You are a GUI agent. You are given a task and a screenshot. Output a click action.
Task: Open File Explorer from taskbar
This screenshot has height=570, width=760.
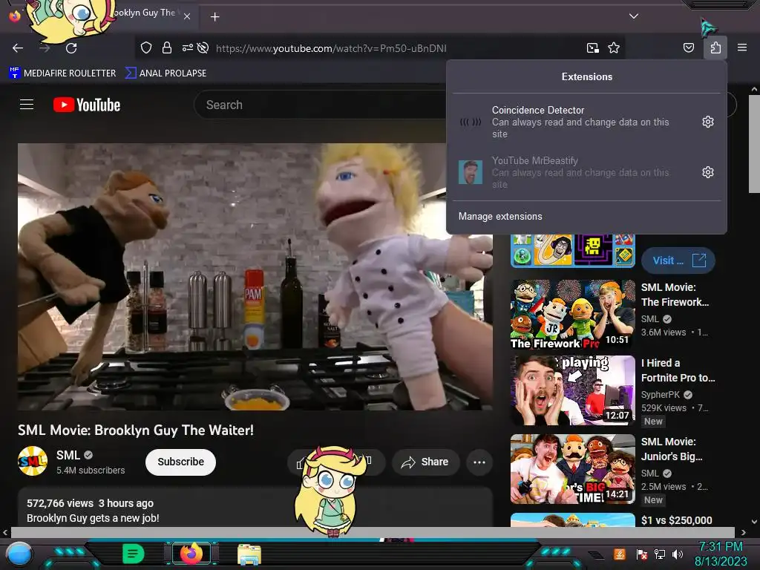pos(249,554)
